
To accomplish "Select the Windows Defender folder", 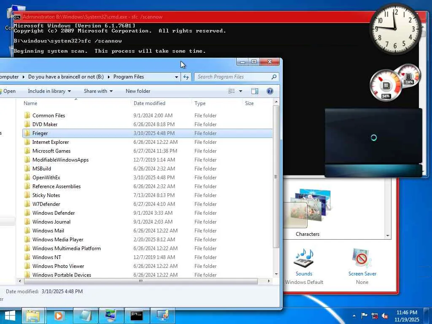I will coord(147,213).
